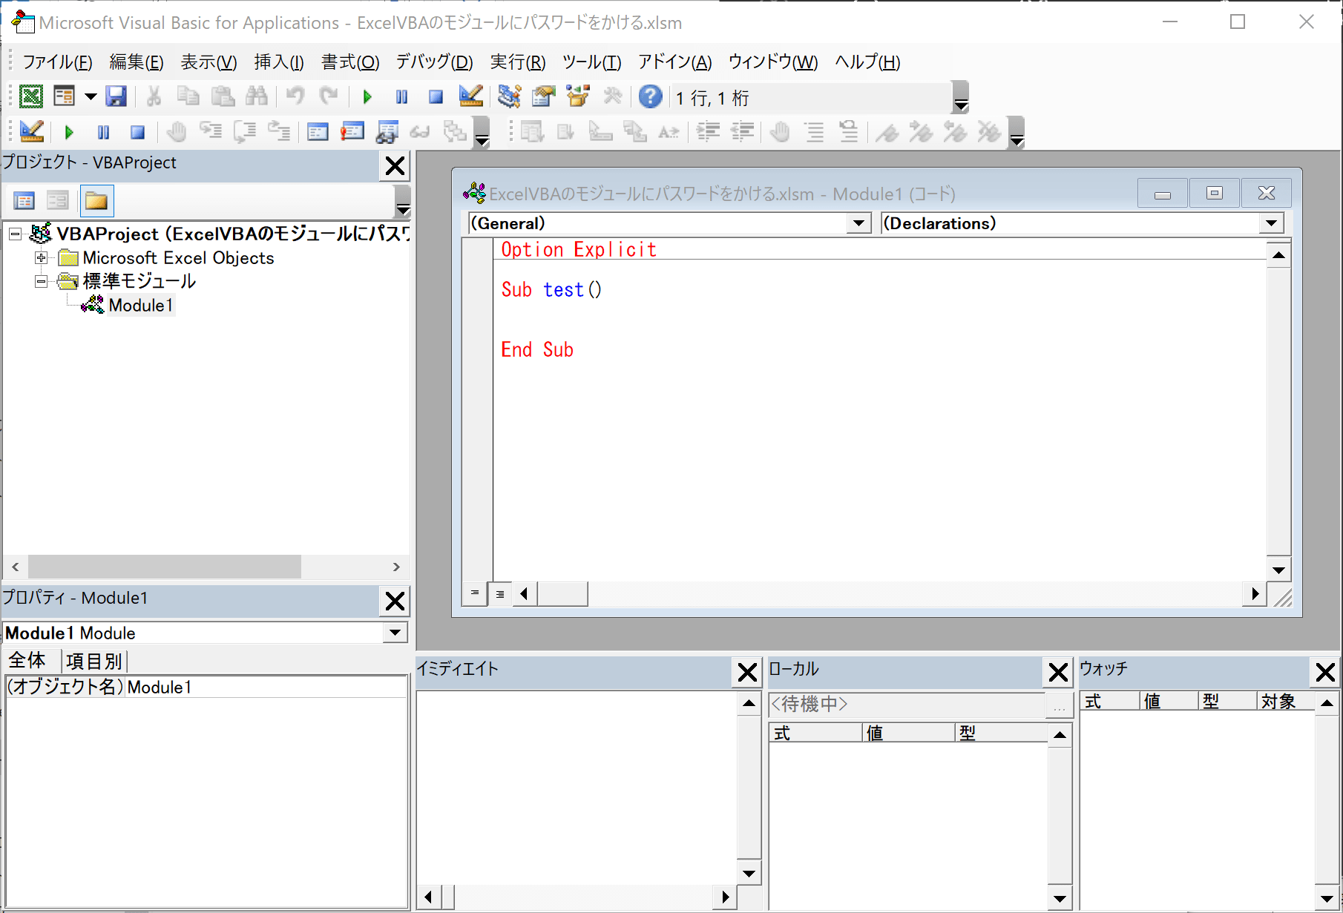Open the 挿入(I) menu
1343x913 pixels.
pyautogui.click(x=279, y=62)
